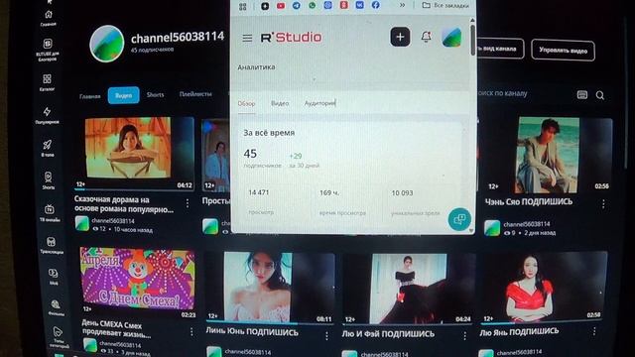The width and height of the screenshot is (635, 357).
Task: Click the 14 471 просмотров stat
Action: point(259,201)
